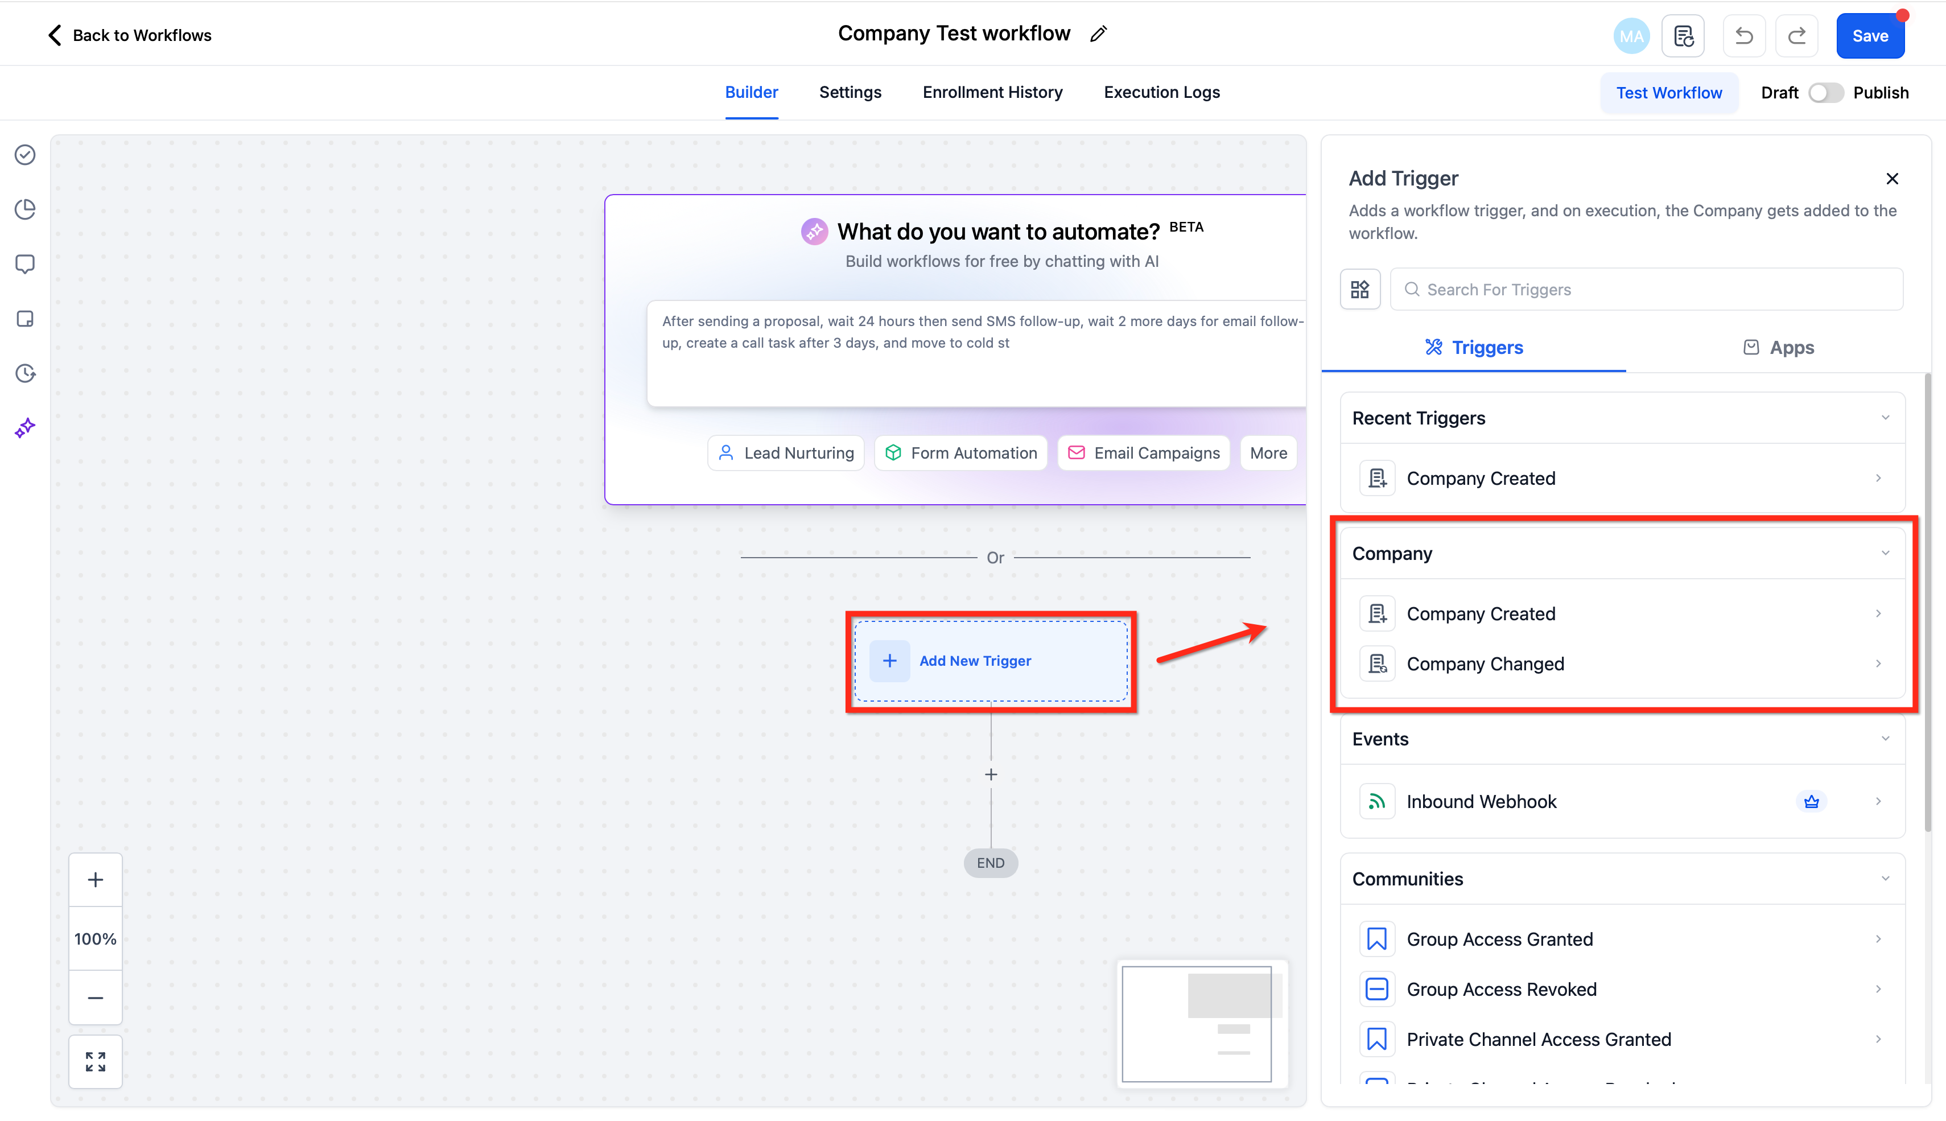Viewport: 1946px width, 1121px height.
Task: Open the AI sparkle icon in left sidebar
Action: [x=26, y=428]
